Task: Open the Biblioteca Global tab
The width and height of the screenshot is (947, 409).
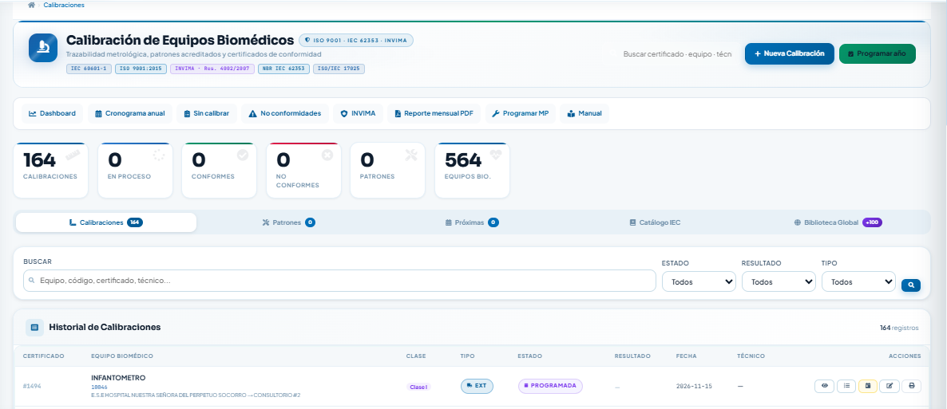Action: click(838, 222)
